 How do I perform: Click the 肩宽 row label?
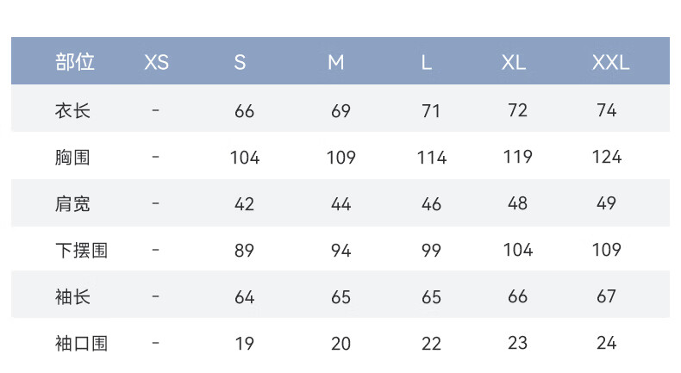click(72, 203)
